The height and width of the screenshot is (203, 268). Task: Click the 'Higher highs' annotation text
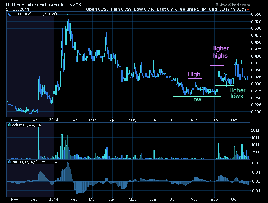[x=220, y=52]
